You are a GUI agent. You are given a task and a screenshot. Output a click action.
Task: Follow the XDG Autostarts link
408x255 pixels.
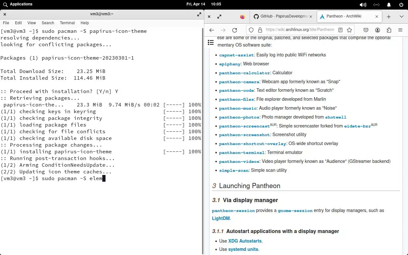tap(245, 241)
